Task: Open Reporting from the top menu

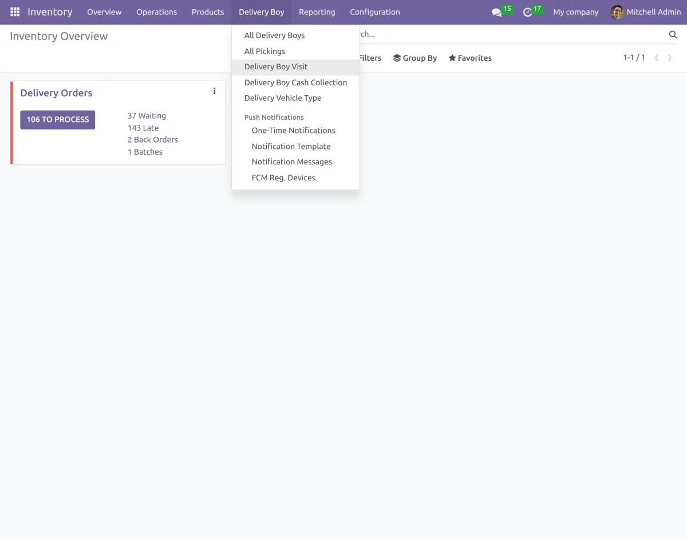Action: click(x=317, y=11)
